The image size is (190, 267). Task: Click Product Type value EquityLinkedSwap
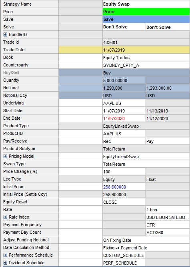(146, 126)
